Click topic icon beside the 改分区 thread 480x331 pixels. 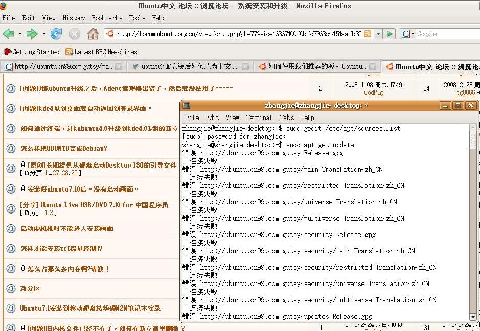[11, 289]
